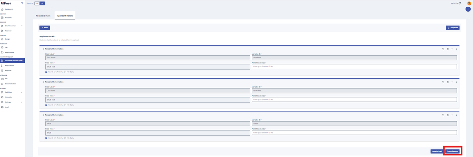
Task: Open Verify File external link
Action: click(x=456, y=3)
